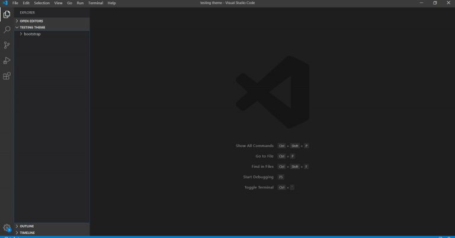Click the VS Code logo in title bar

5,3
